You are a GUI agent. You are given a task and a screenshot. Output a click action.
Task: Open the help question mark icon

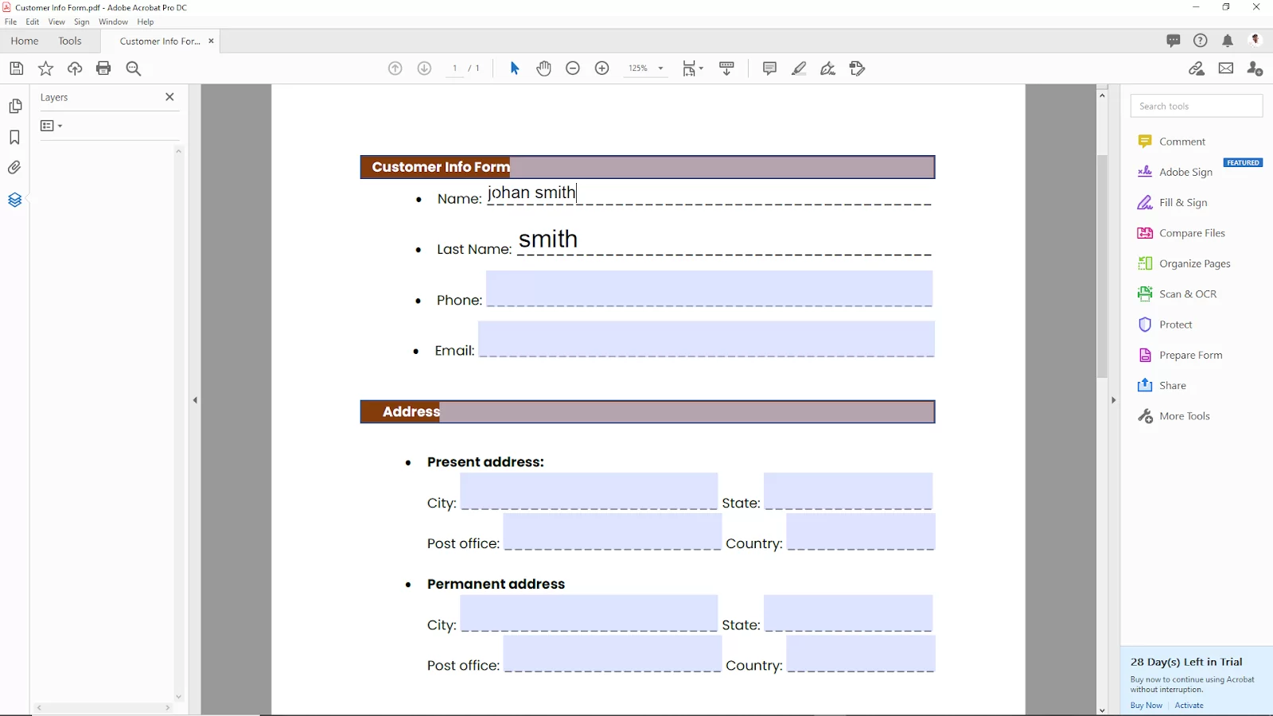[x=1201, y=41]
